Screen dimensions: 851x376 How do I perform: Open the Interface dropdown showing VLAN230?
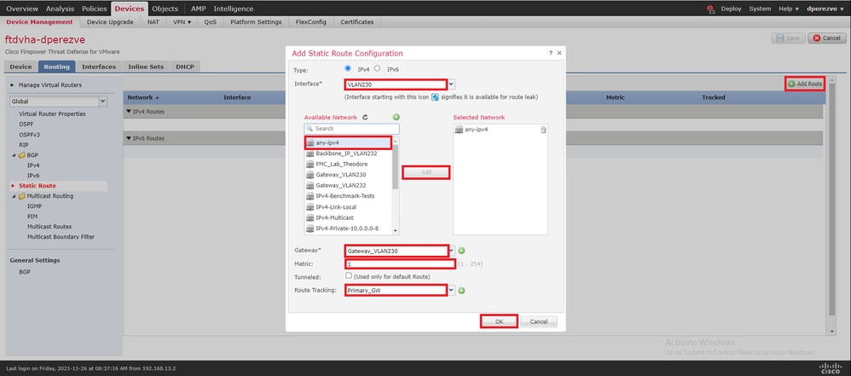[452, 84]
